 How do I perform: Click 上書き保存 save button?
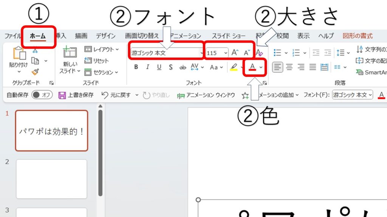coord(76,95)
